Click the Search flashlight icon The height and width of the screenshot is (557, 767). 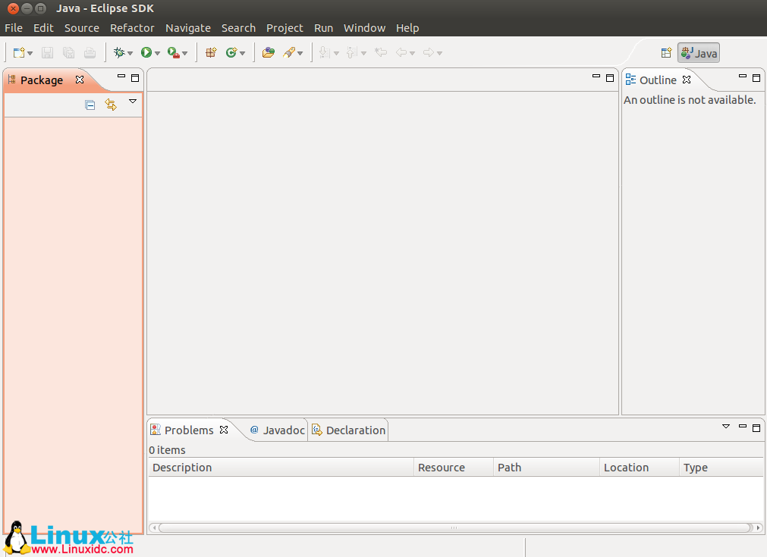289,52
